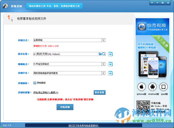Click the flv节省空间格式 combo box
Image resolution: width=174 pixels, height=128 pixels.
69,64
